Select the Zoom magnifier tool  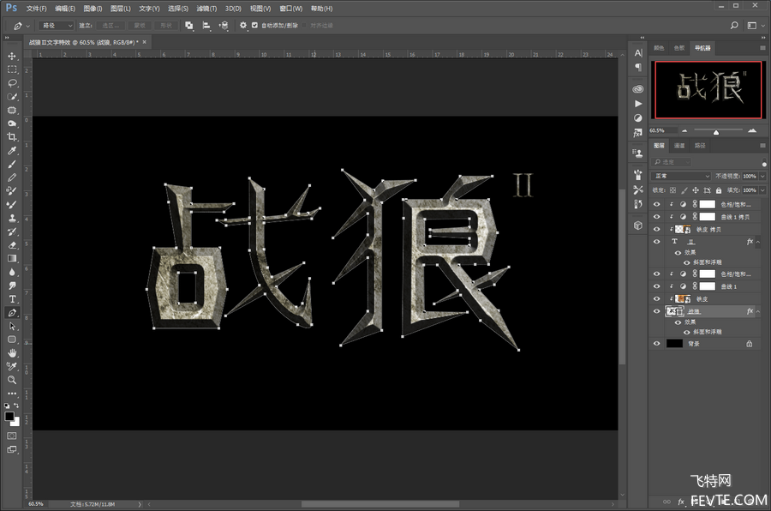click(12, 380)
